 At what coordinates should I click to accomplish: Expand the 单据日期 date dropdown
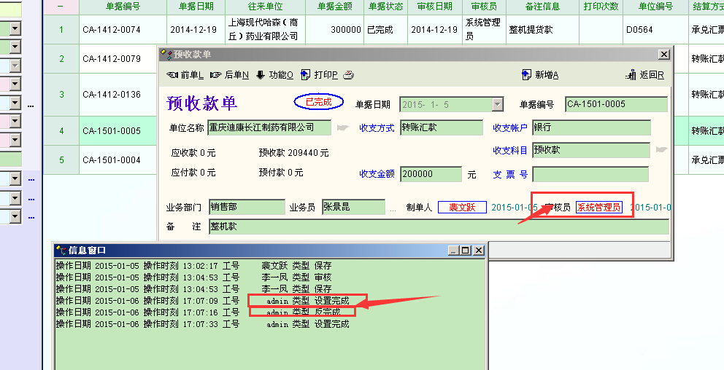[498, 104]
